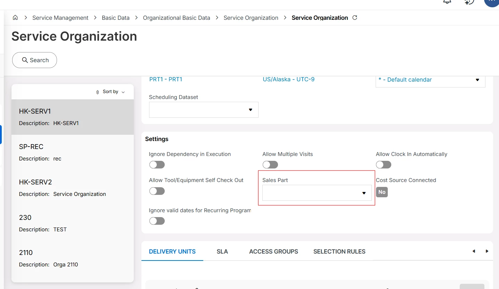
Task: Expand the Scheduling Dataset dropdown
Action: pos(203,110)
